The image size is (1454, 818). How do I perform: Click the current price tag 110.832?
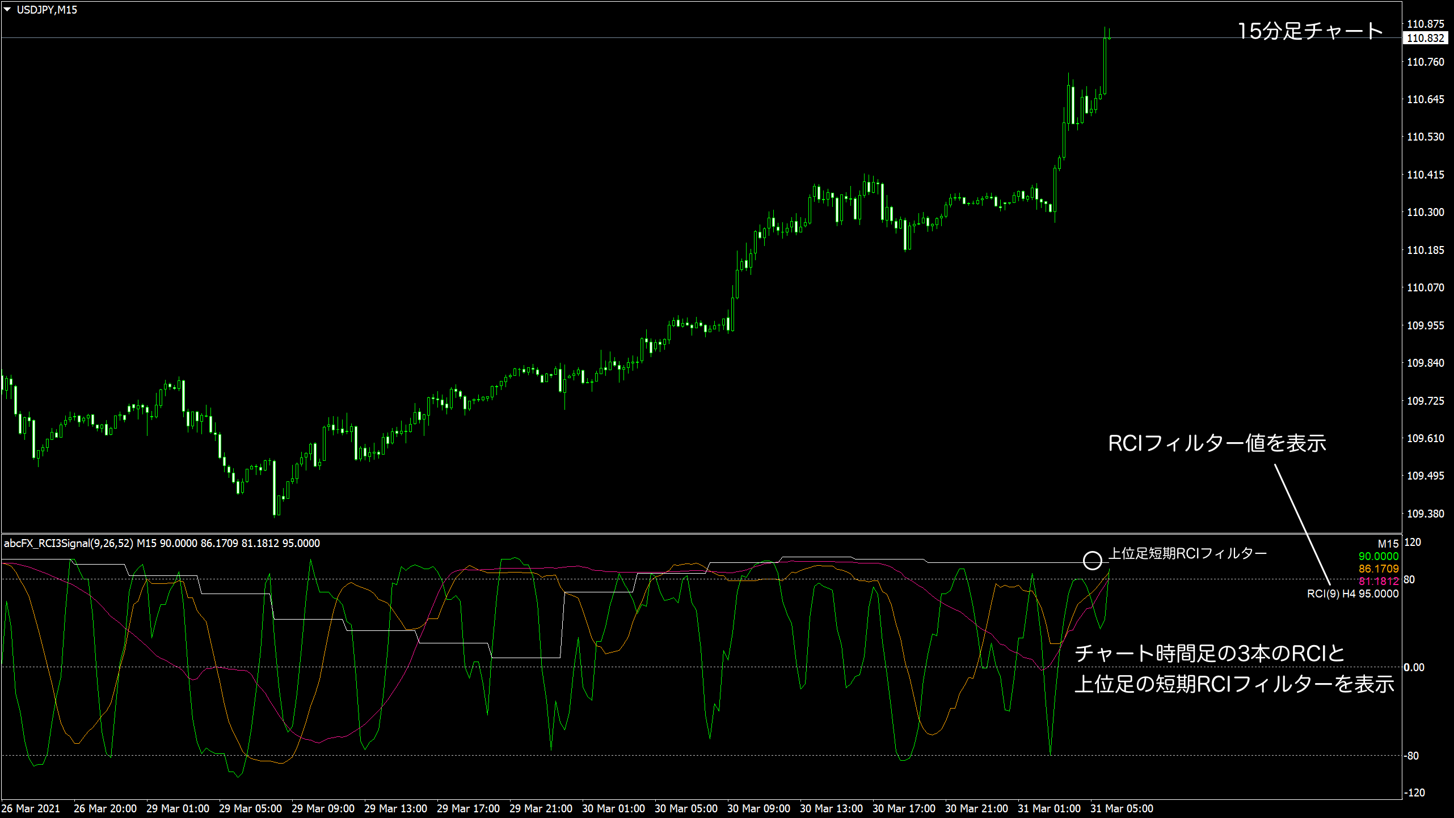click(x=1425, y=38)
